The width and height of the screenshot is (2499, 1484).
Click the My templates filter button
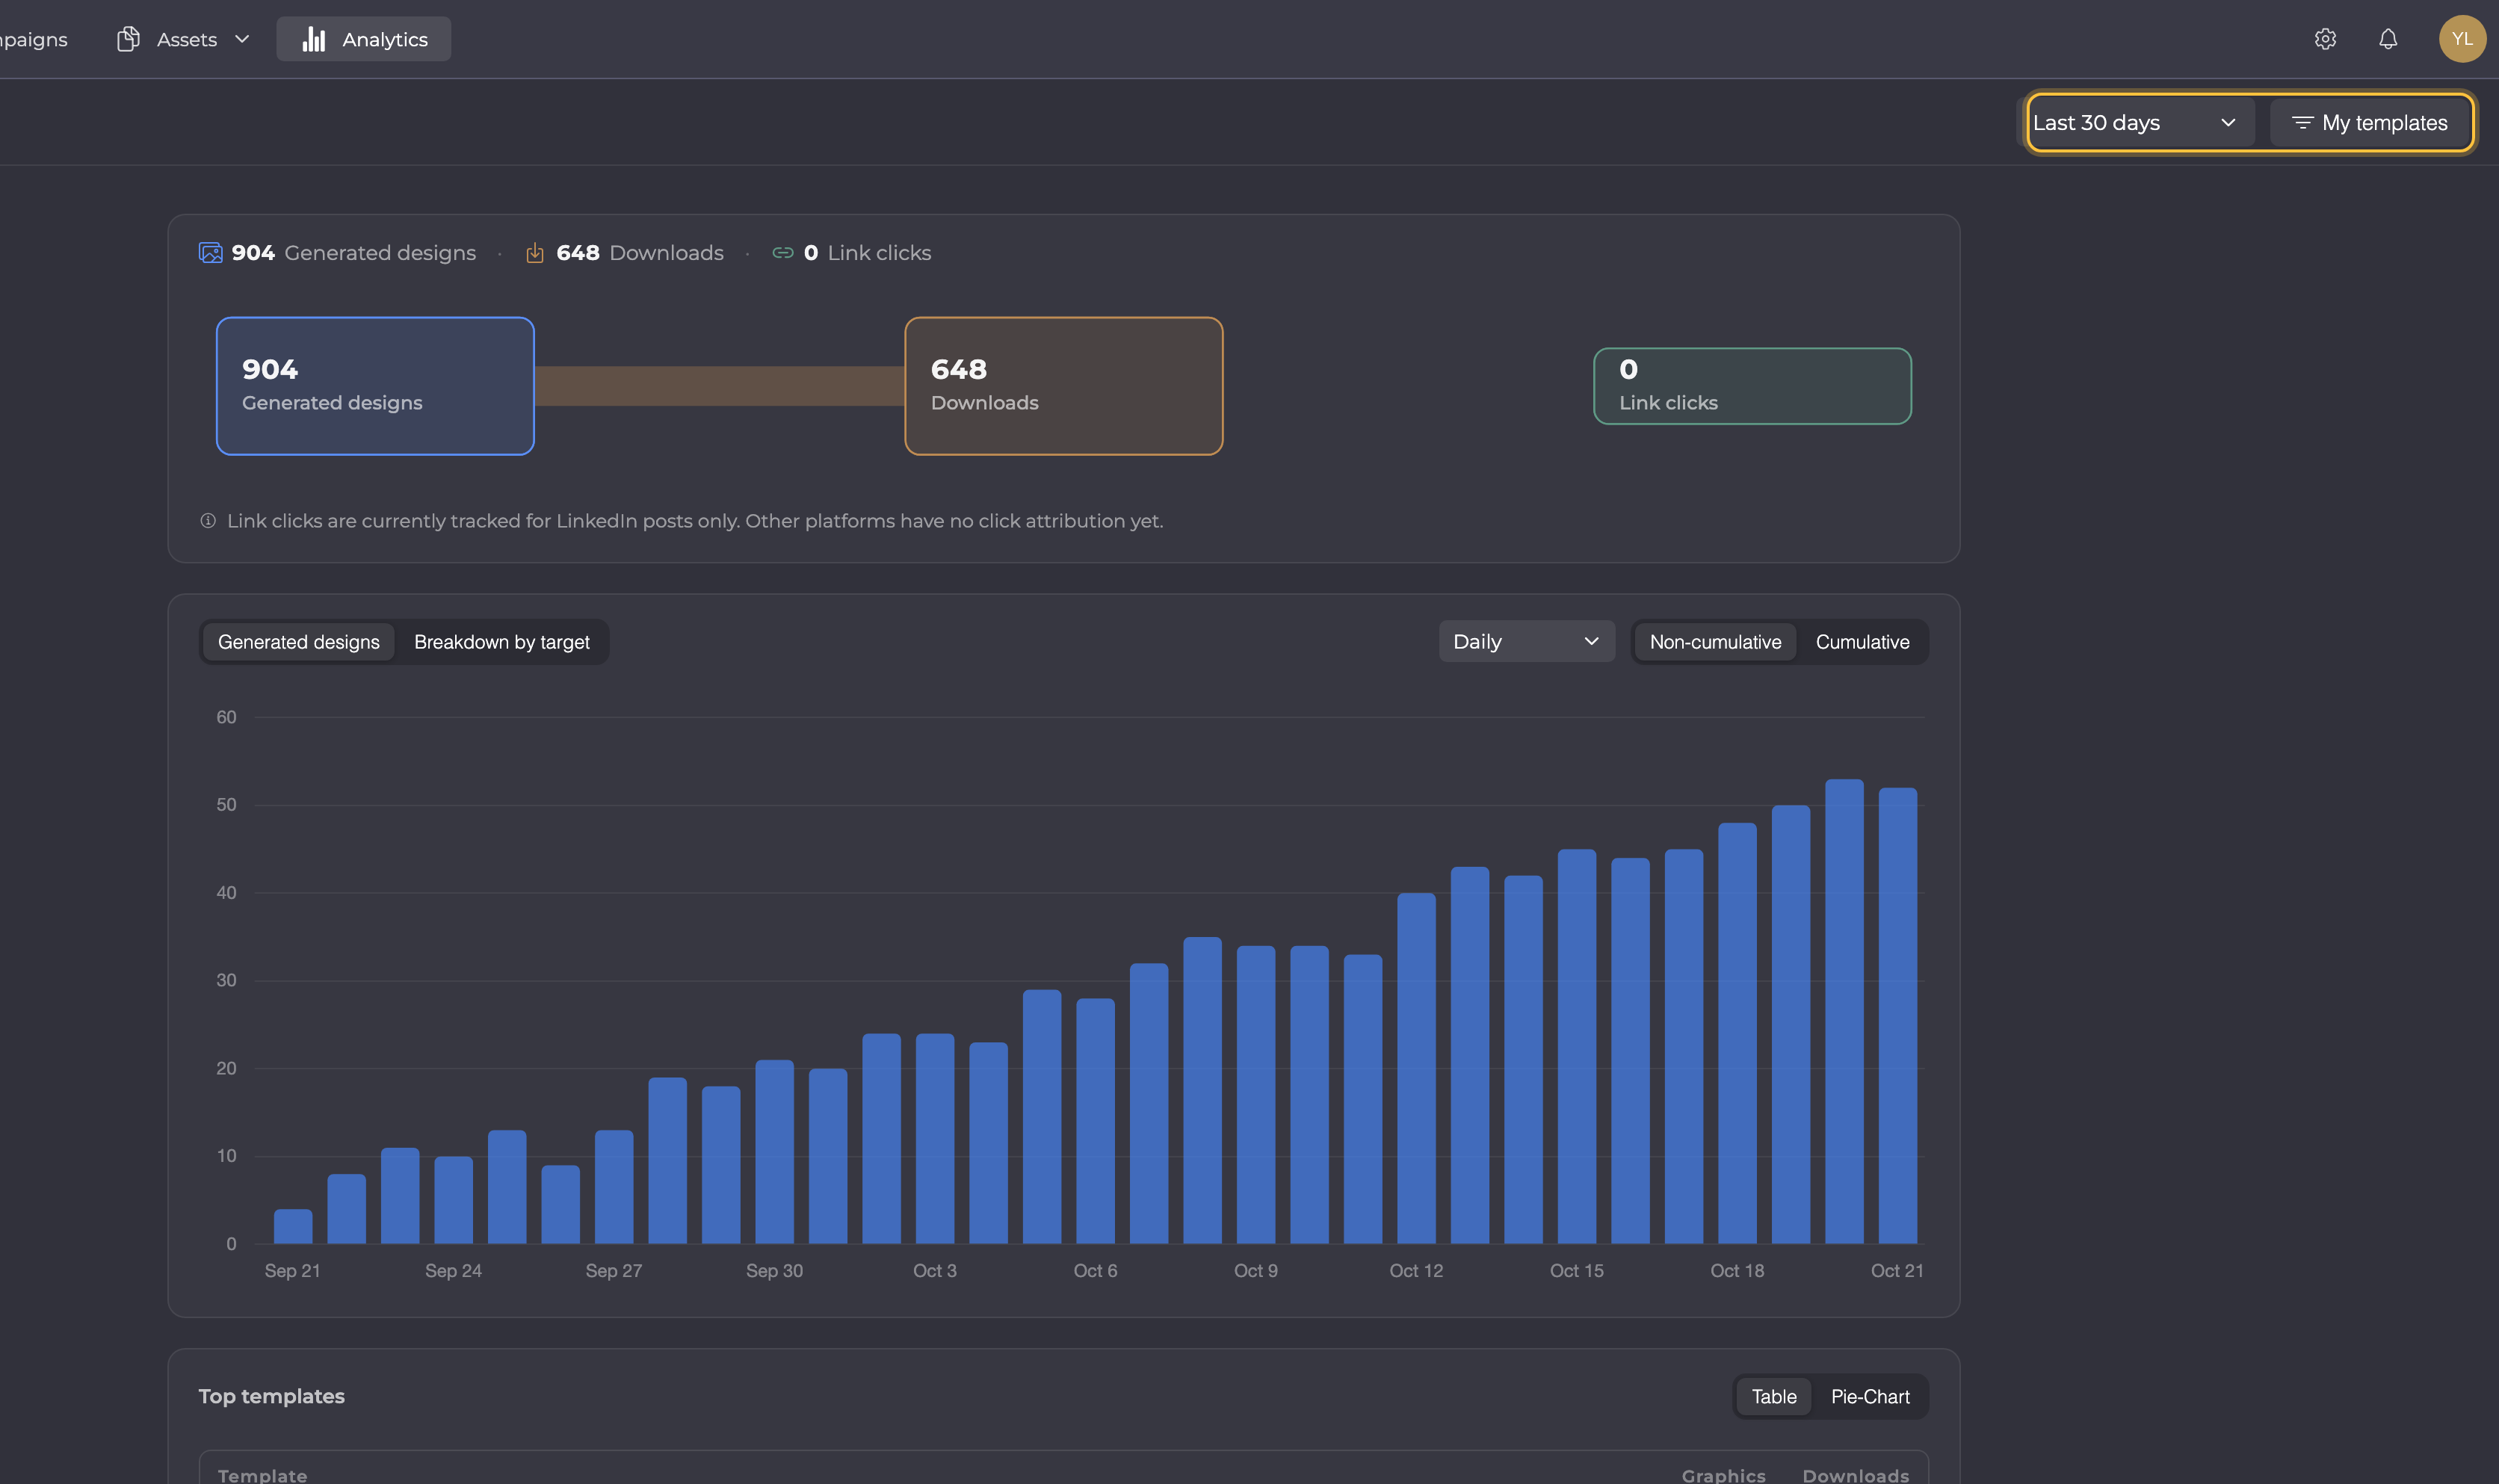click(x=2369, y=123)
